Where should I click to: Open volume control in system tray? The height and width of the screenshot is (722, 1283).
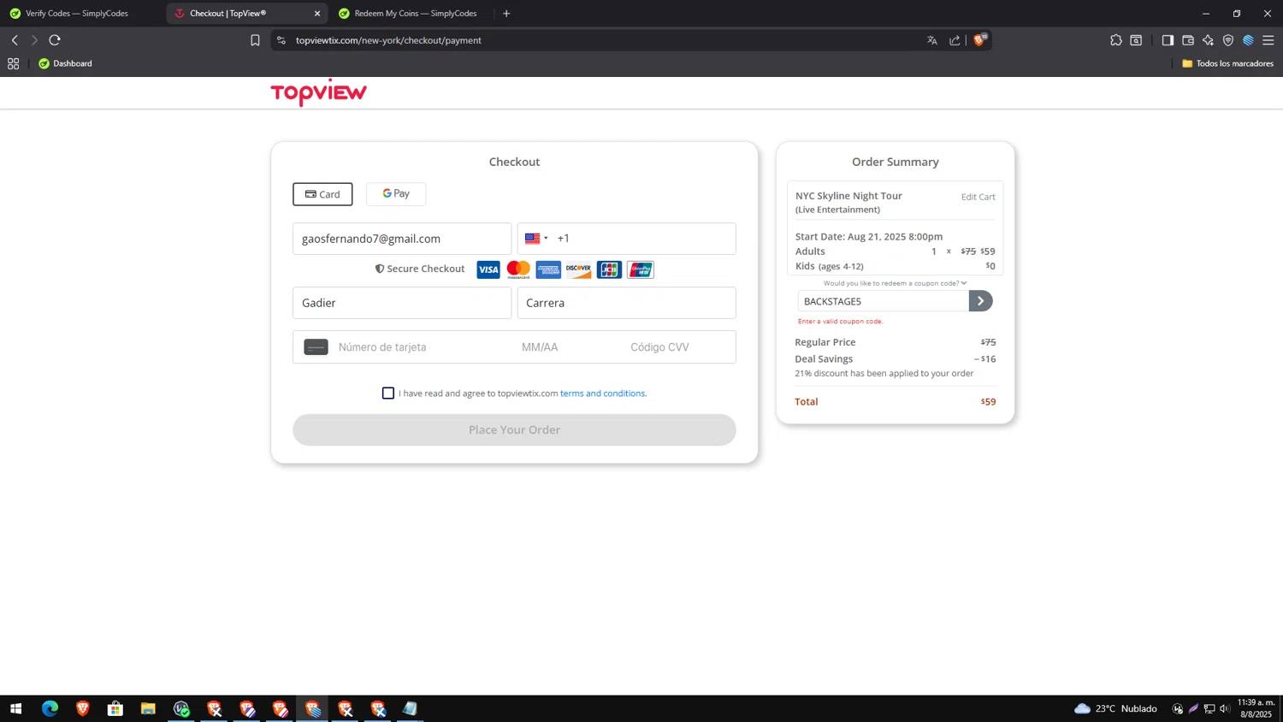coord(1225,708)
